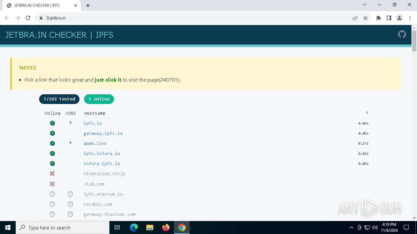Click the 7/163 tested badge

tap(59, 99)
